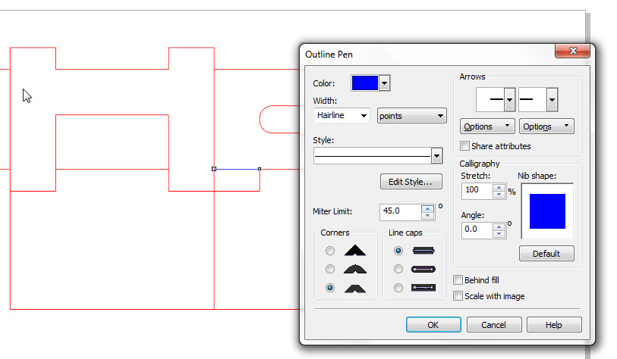617x359 pixels.
Task: Open Help for Outline Pen
Action: [554, 325]
